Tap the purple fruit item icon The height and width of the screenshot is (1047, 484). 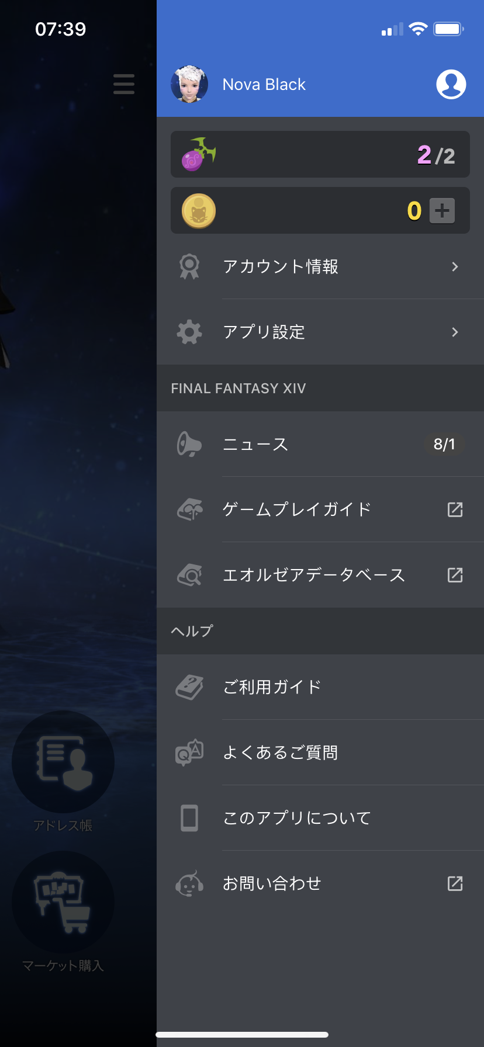point(199,154)
